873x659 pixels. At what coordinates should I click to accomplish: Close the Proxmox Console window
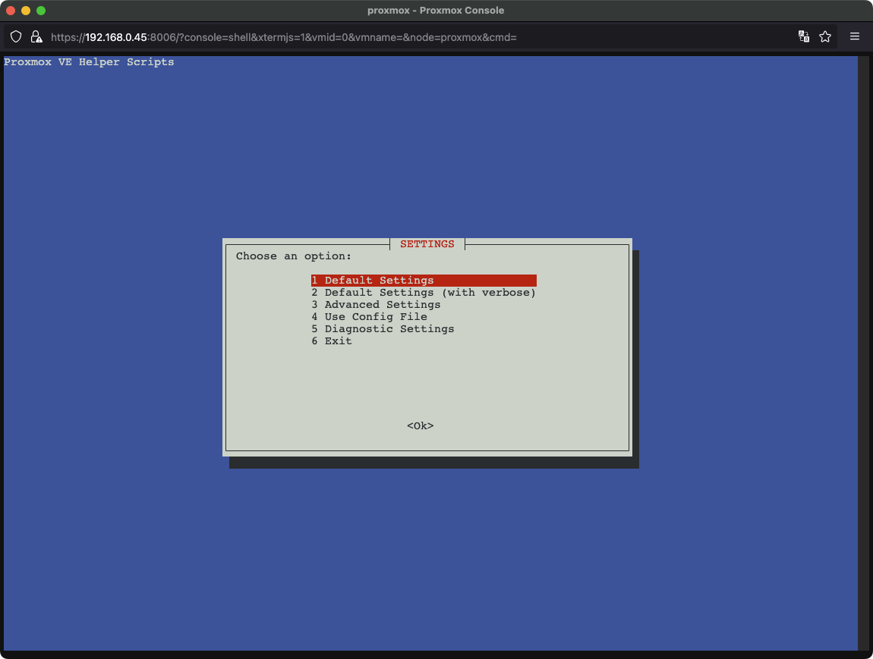click(11, 11)
